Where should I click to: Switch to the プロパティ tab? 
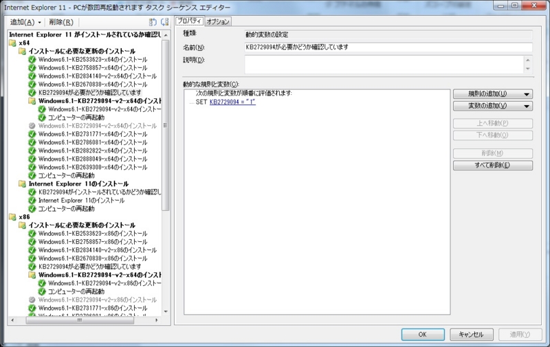pos(189,21)
